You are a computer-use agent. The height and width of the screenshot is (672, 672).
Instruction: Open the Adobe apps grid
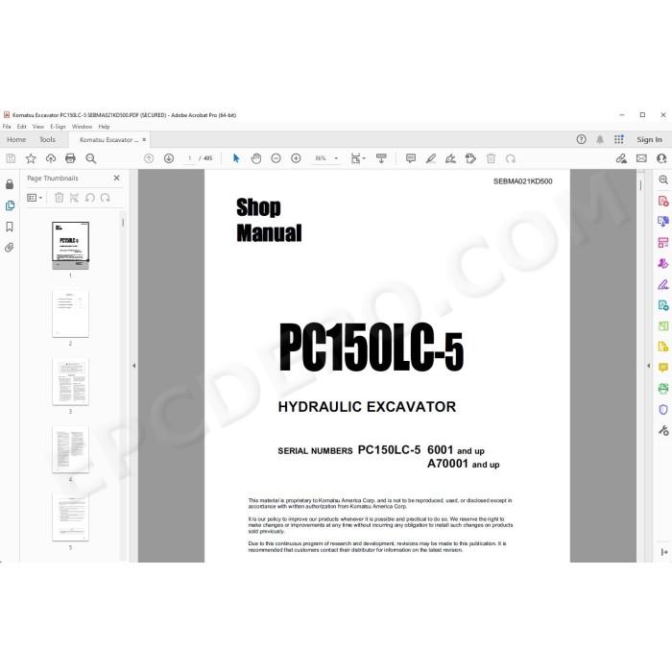[x=619, y=139]
